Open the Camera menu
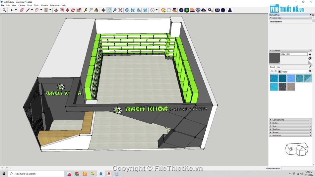The height and width of the screenshot is (177, 315). 22,5
